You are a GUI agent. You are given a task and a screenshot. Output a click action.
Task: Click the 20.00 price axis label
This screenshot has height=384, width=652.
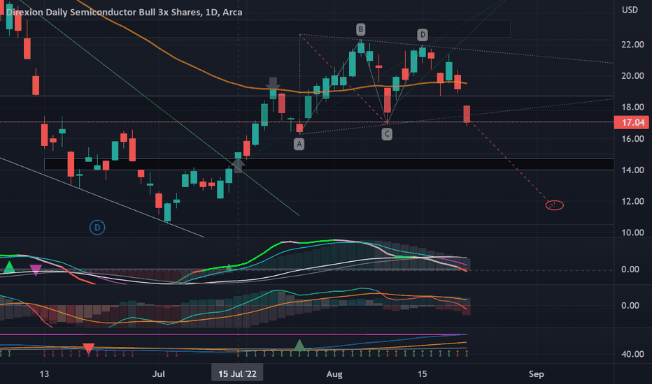632,76
